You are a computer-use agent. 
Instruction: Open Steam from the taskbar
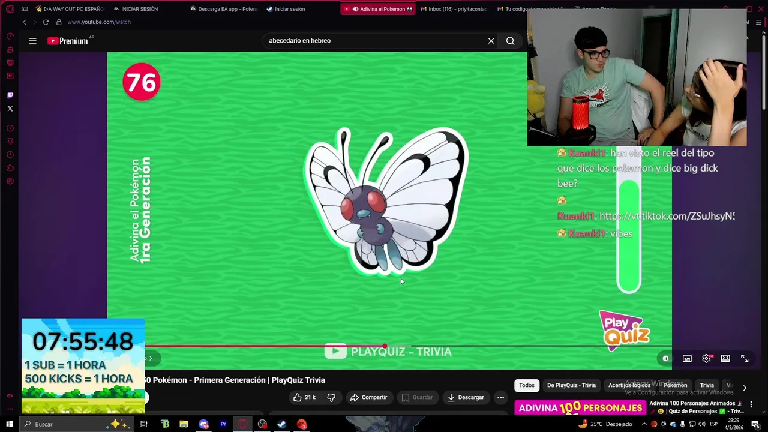[281, 424]
